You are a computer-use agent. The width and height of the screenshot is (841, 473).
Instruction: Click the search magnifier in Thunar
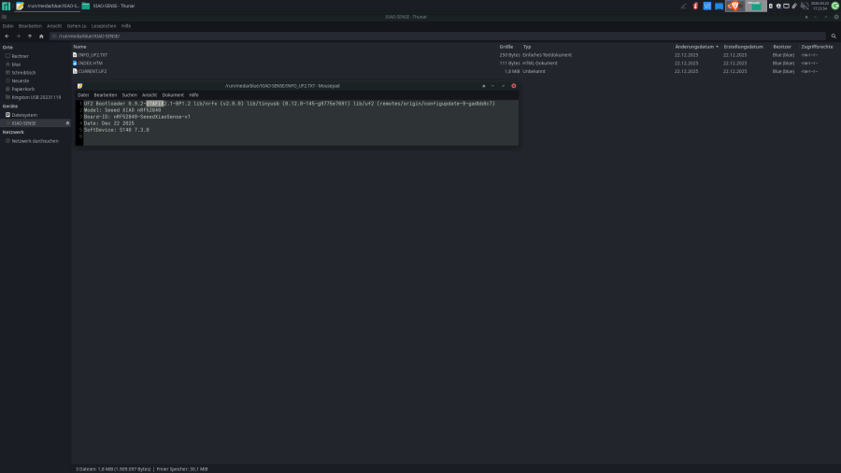point(834,36)
